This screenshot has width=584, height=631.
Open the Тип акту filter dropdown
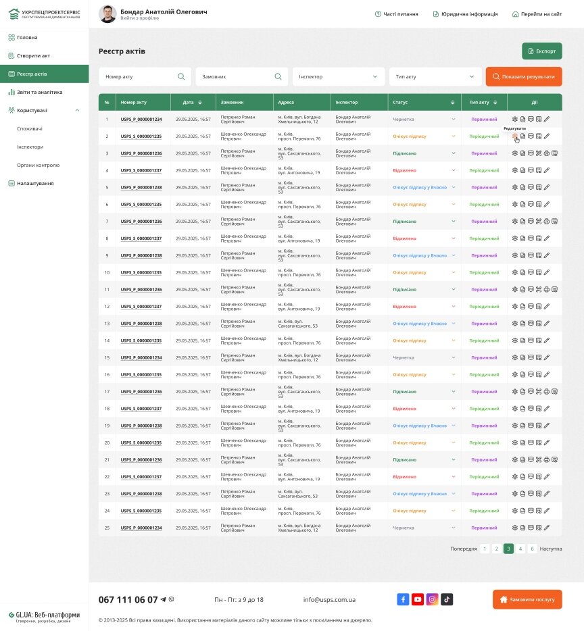click(x=435, y=76)
